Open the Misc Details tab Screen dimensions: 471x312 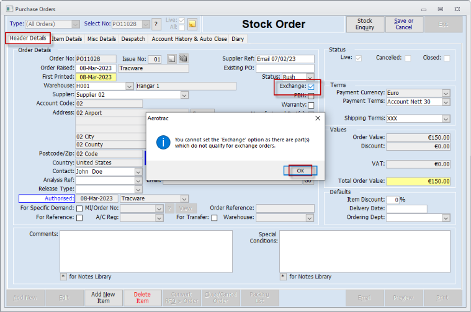[x=102, y=38]
